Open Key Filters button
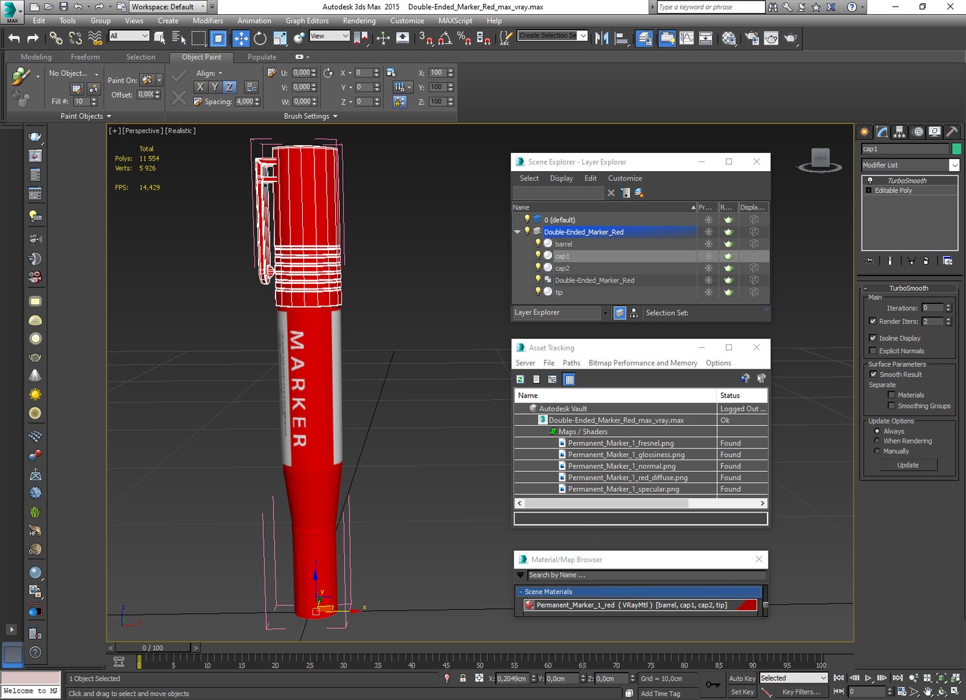This screenshot has width=966, height=700. coord(801,692)
